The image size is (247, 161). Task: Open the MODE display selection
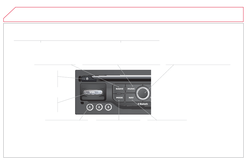[x=119, y=98]
